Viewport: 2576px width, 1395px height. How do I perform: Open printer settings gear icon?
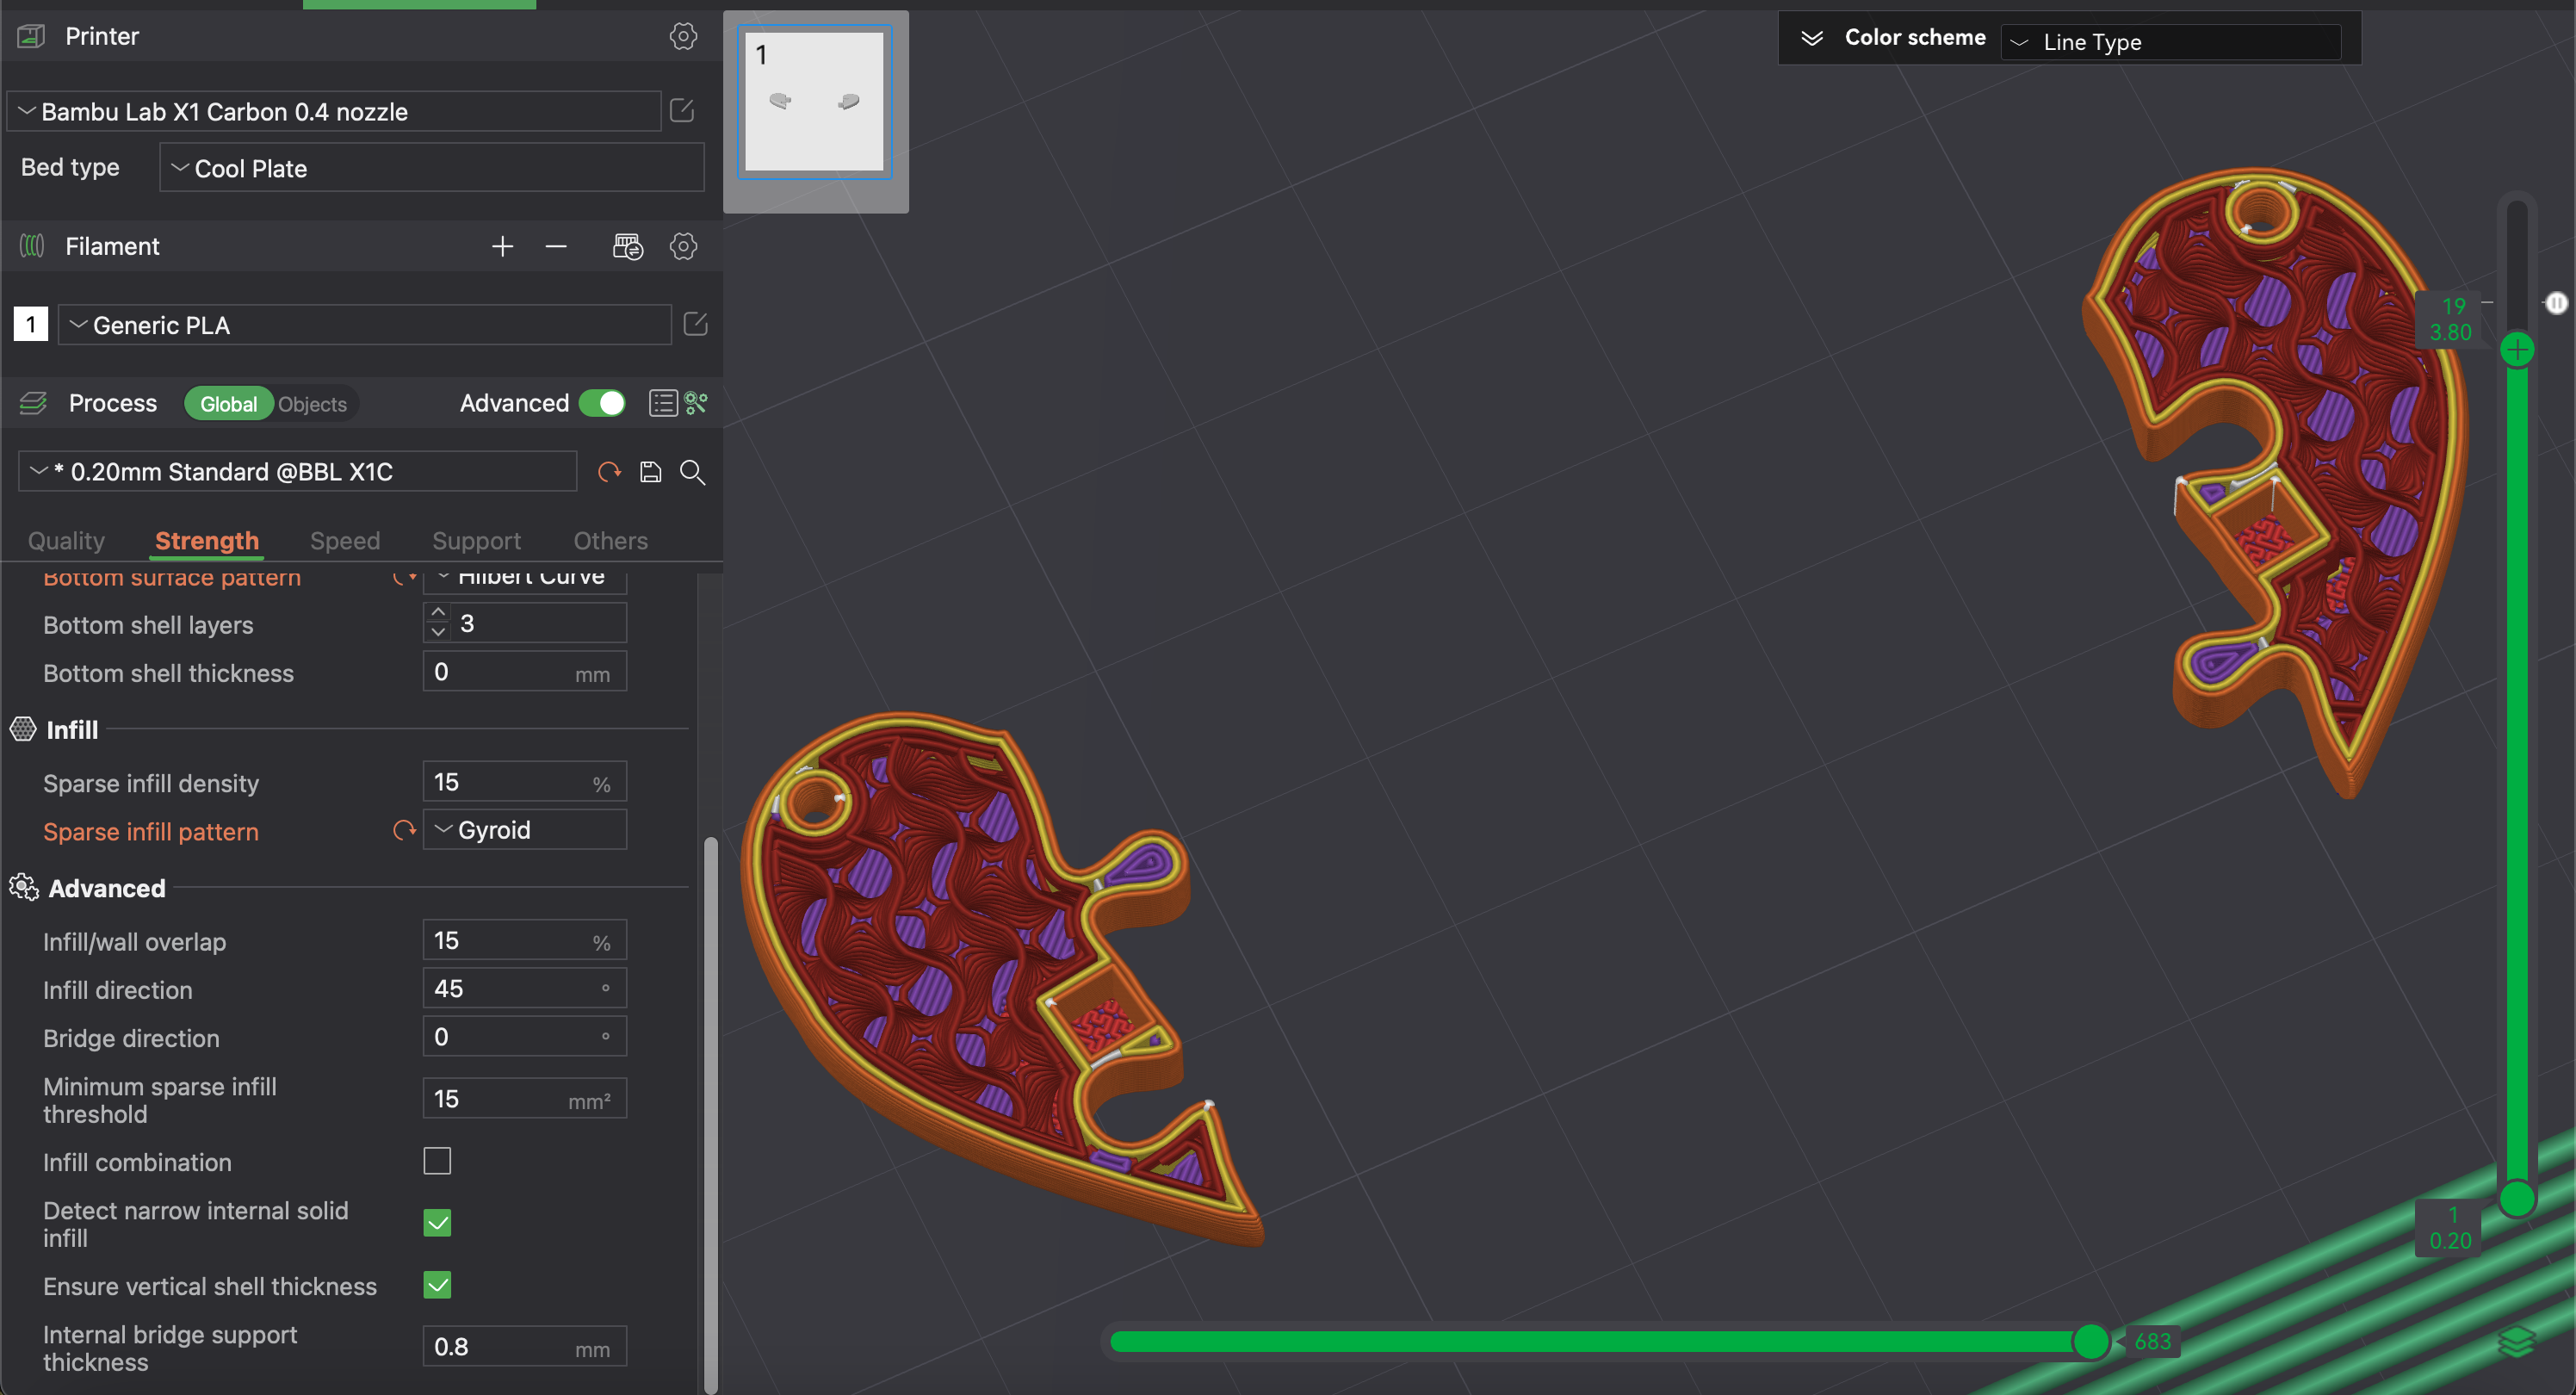pyautogui.click(x=682, y=36)
